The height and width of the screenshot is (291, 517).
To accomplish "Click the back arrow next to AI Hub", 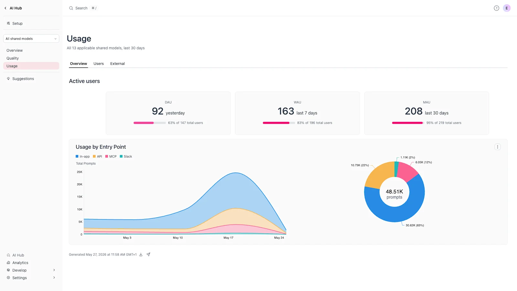I will click(x=5, y=8).
